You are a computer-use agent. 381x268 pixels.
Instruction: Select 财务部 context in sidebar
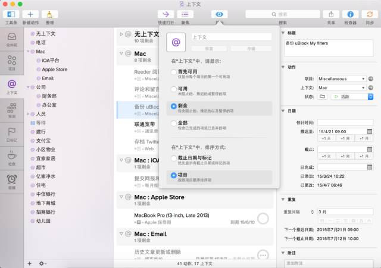[49, 96]
